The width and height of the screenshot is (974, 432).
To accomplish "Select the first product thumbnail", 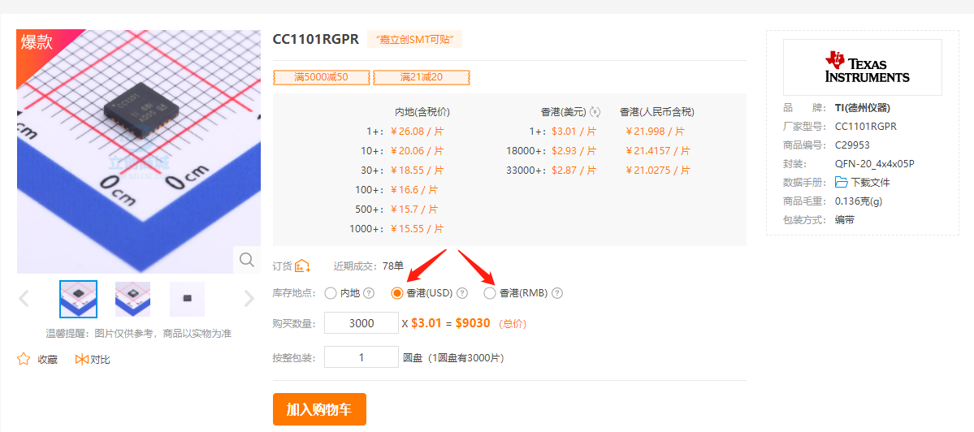I will tap(78, 299).
